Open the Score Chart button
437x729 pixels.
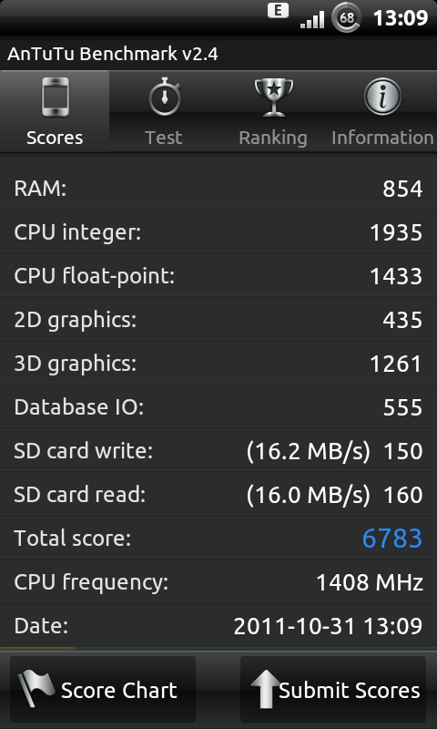pyautogui.click(x=103, y=690)
